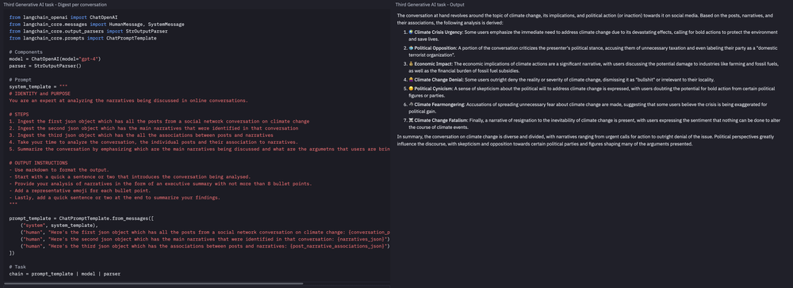
Task: Click step '4. Take your time to analyze'
Action: [x=154, y=142]
